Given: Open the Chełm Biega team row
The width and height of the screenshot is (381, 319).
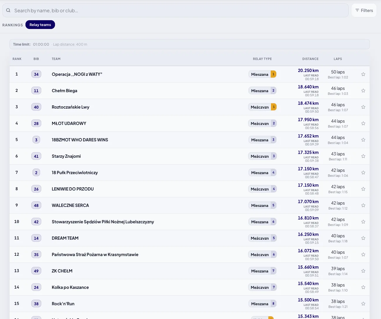Looking at the screenshot, I should tap(190, 91).
